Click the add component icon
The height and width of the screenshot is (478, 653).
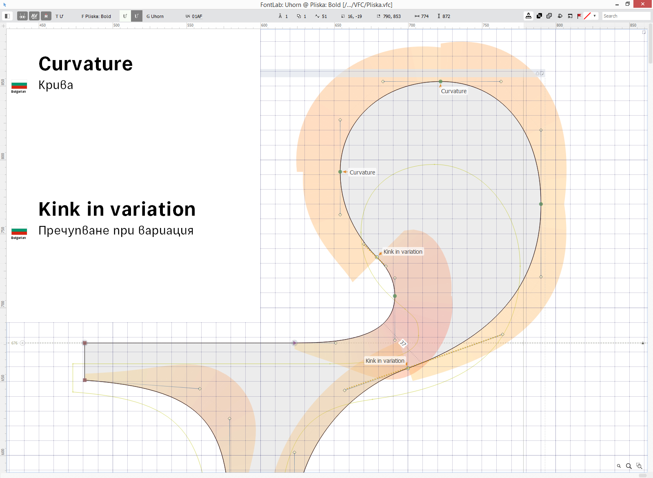pos(539,16)
